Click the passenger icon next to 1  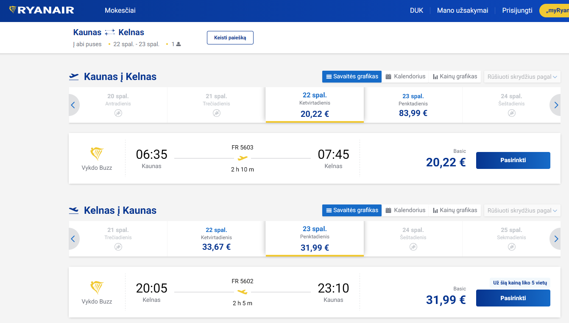click(179, 44)
